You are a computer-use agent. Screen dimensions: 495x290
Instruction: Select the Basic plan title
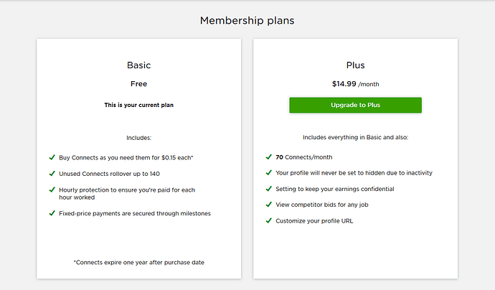click(139, 65)
